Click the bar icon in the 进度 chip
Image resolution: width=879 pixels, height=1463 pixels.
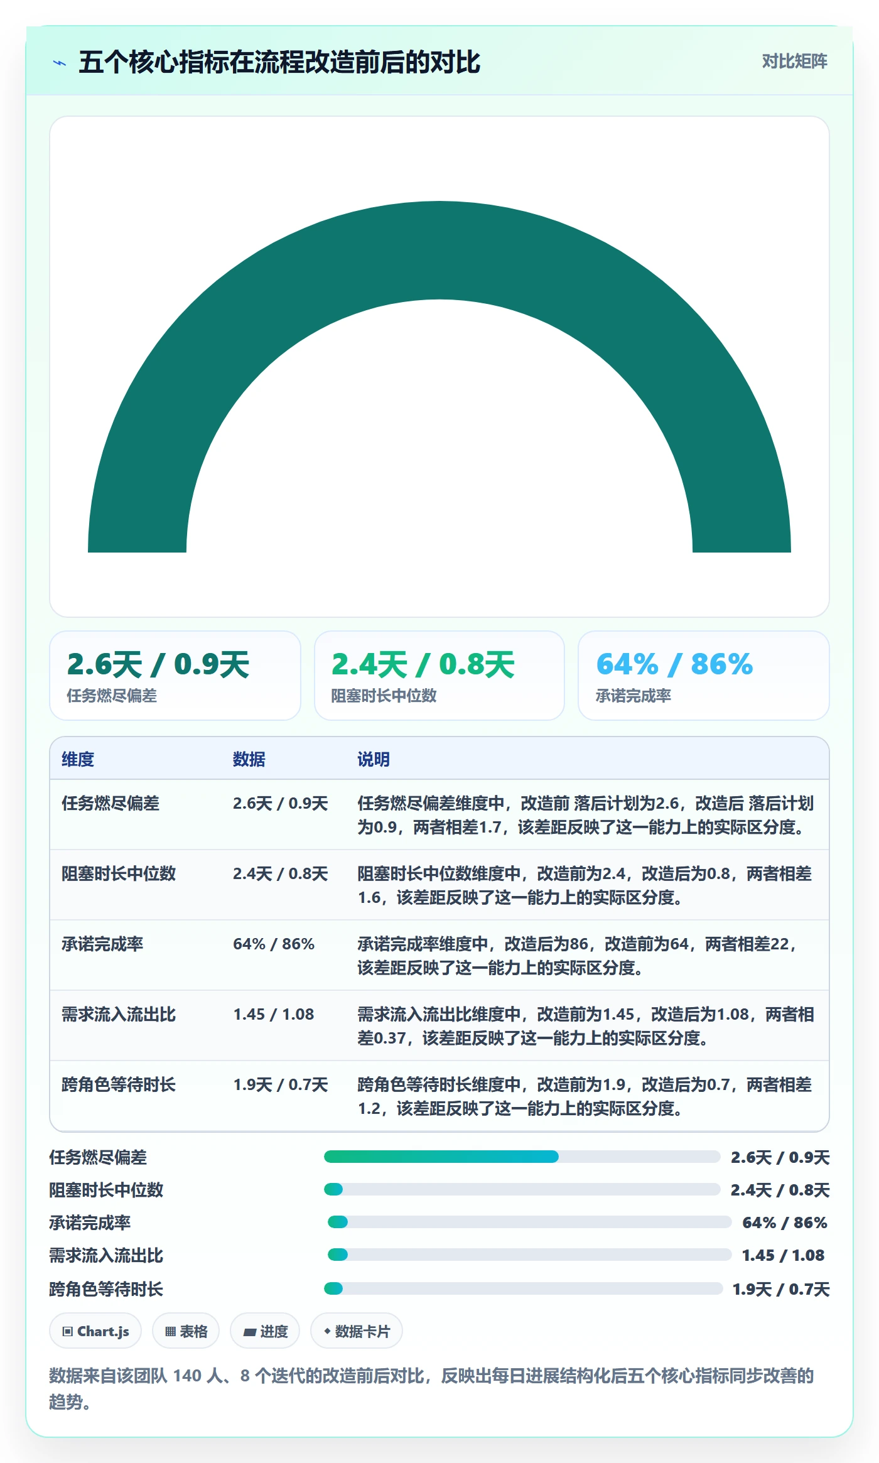(x=249, y=1332)
